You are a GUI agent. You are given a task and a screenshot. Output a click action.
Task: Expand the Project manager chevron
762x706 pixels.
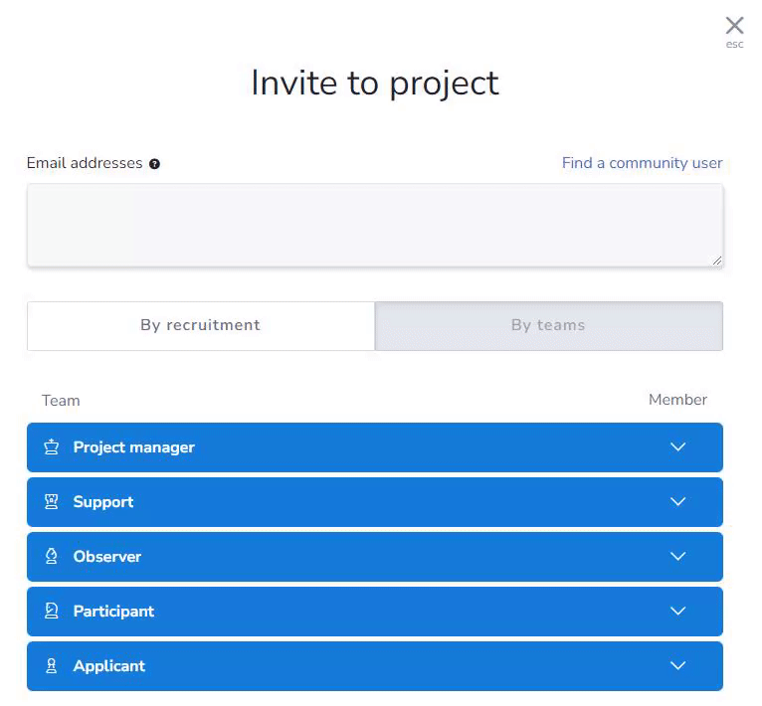(x=677, y=446)
